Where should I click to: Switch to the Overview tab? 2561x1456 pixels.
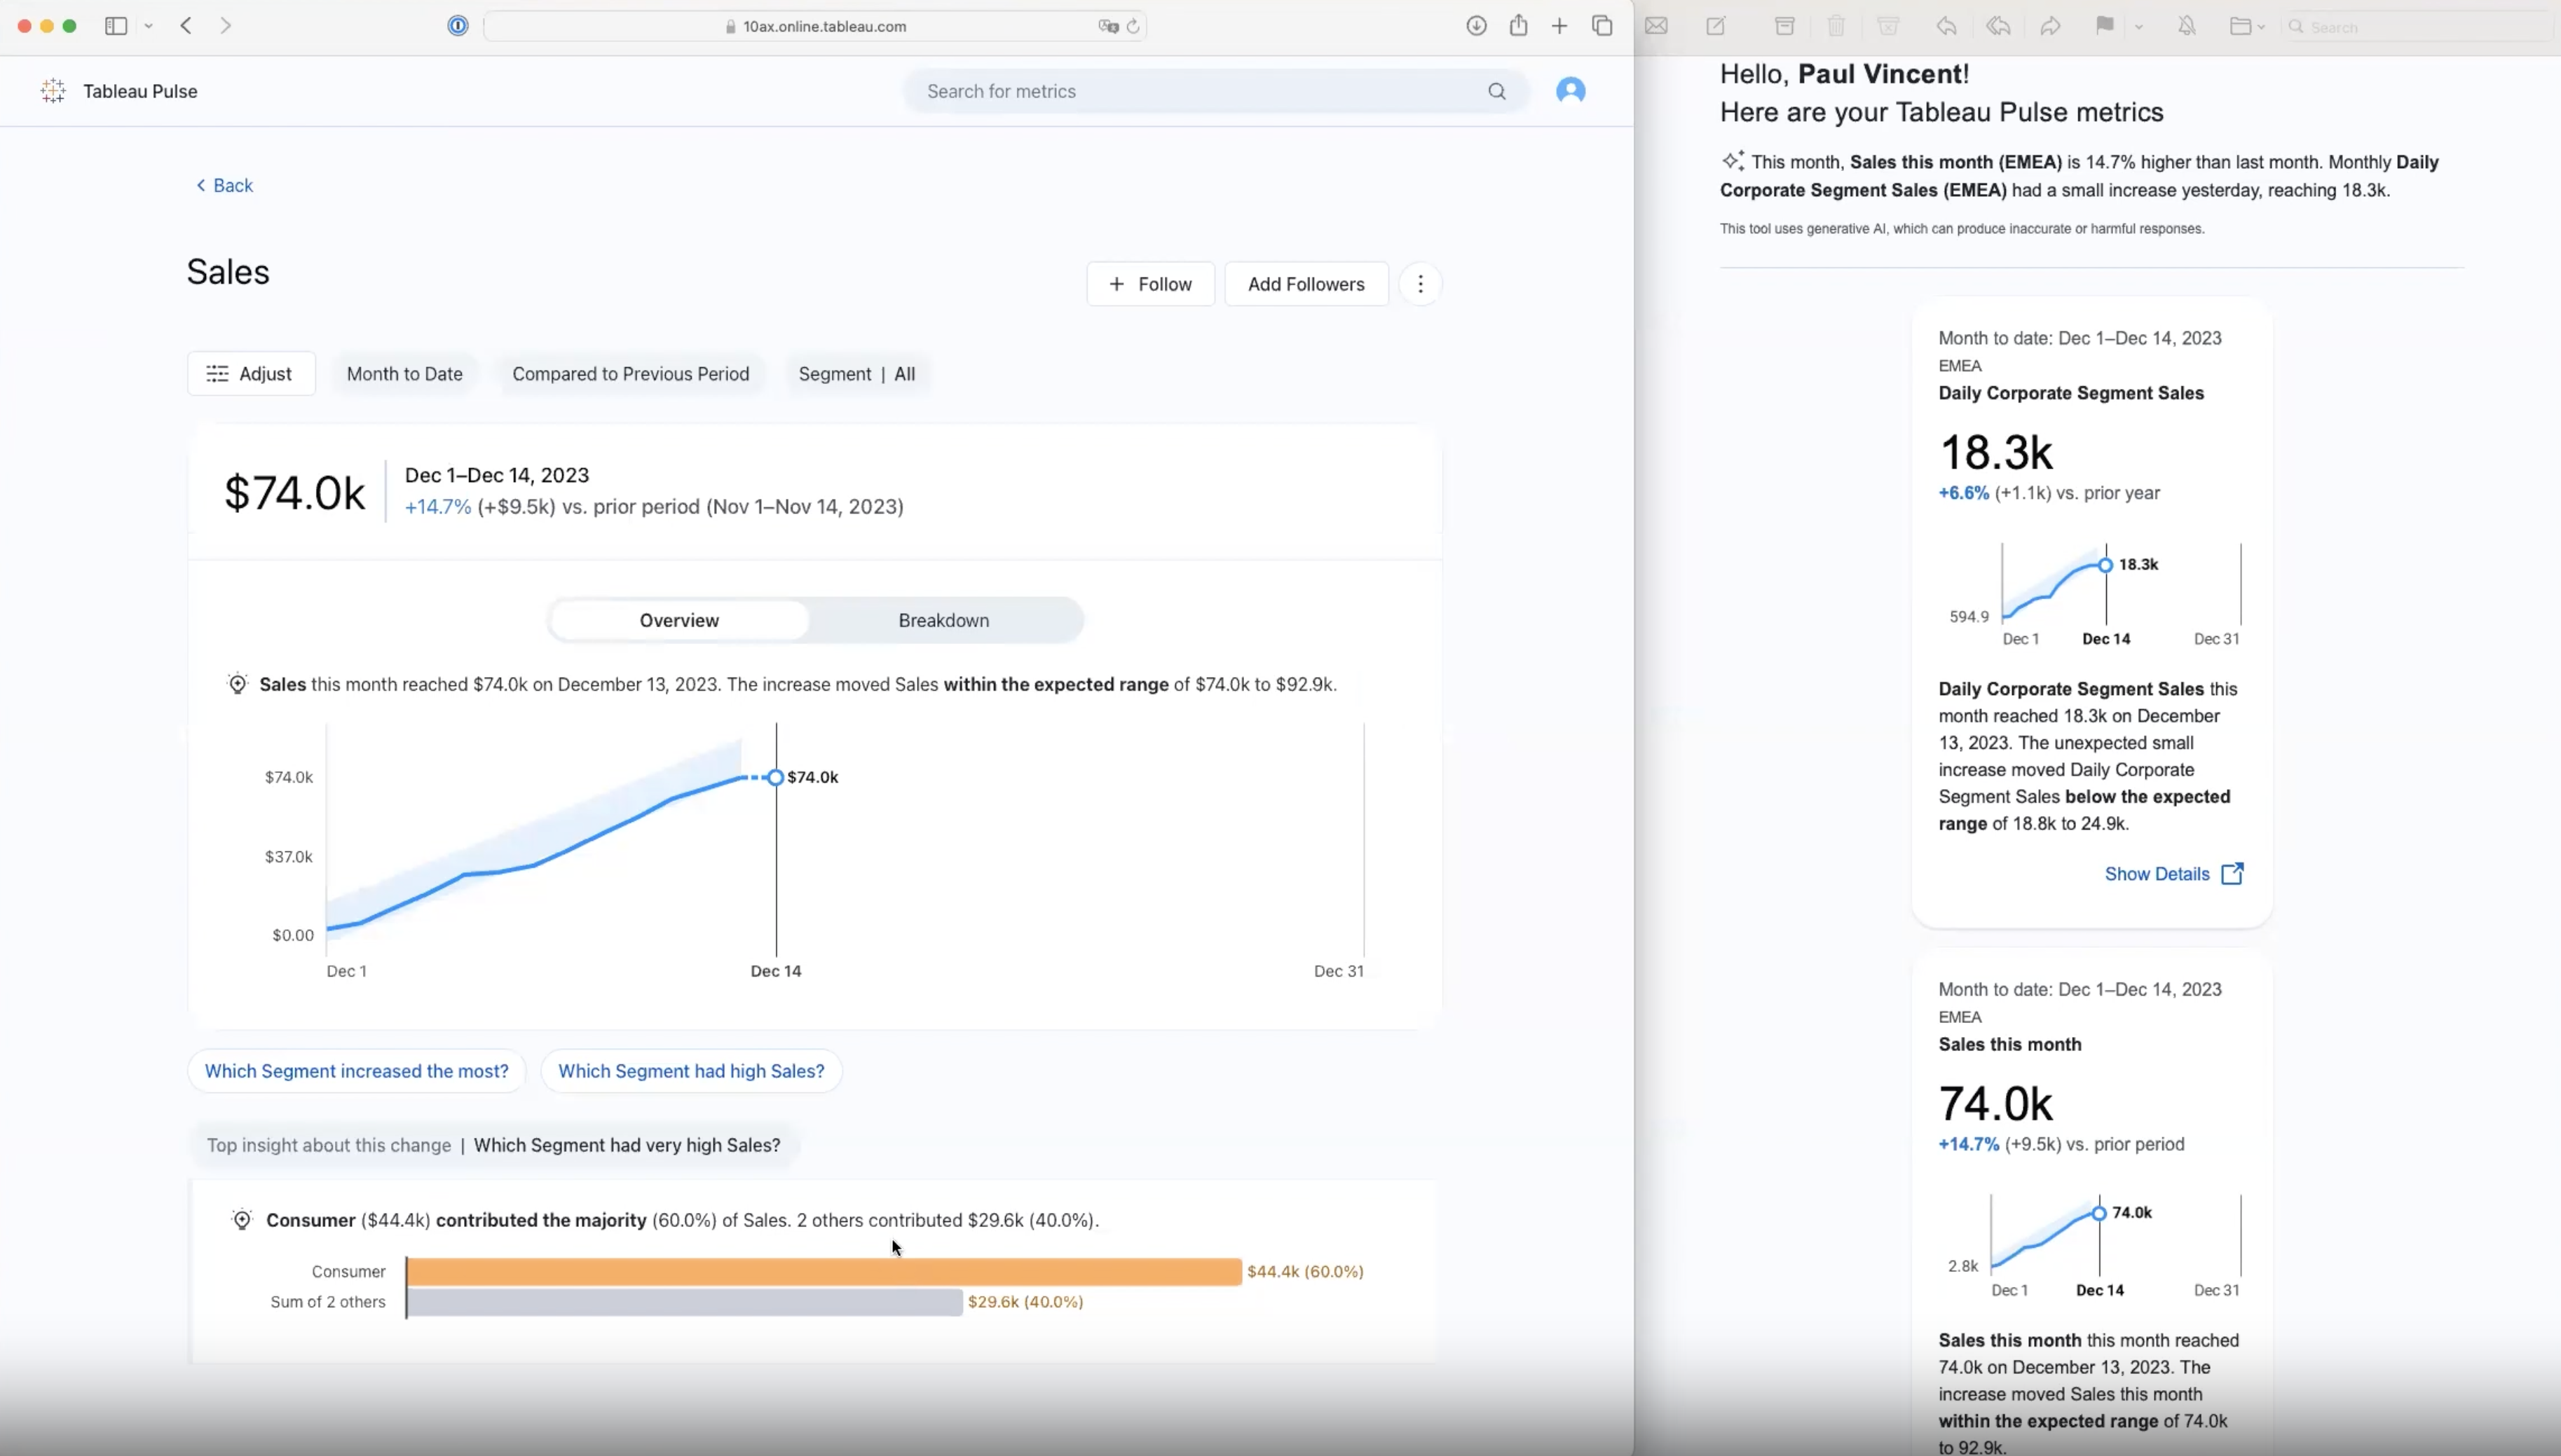[679, 620]
